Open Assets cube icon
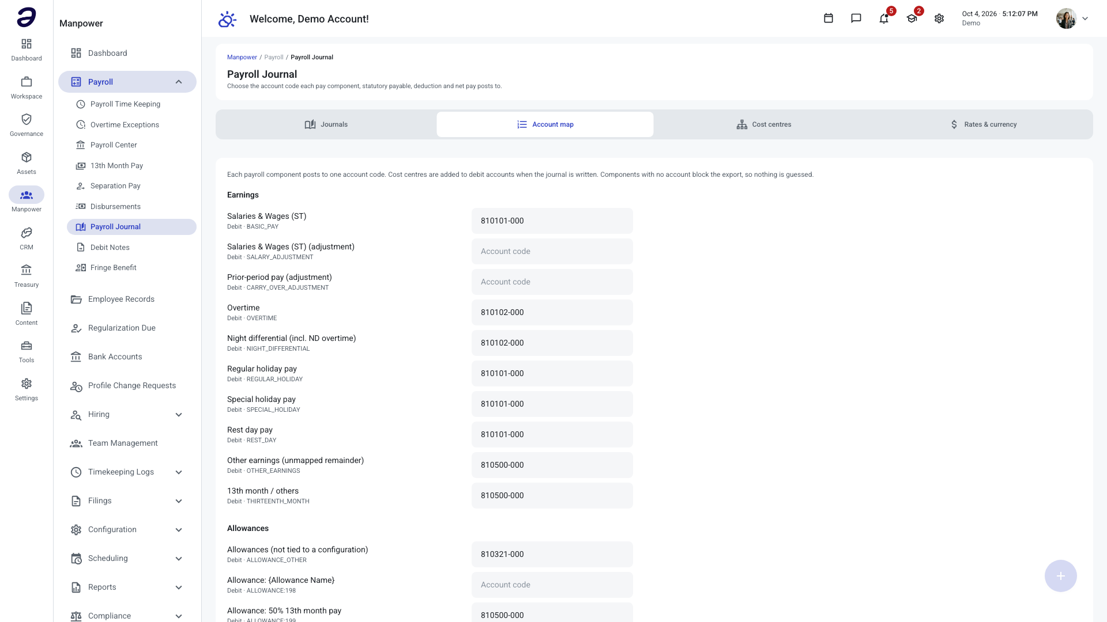The width and height of the screenshot is (1107, 622). pyautogui.click(x=27, y=163)
